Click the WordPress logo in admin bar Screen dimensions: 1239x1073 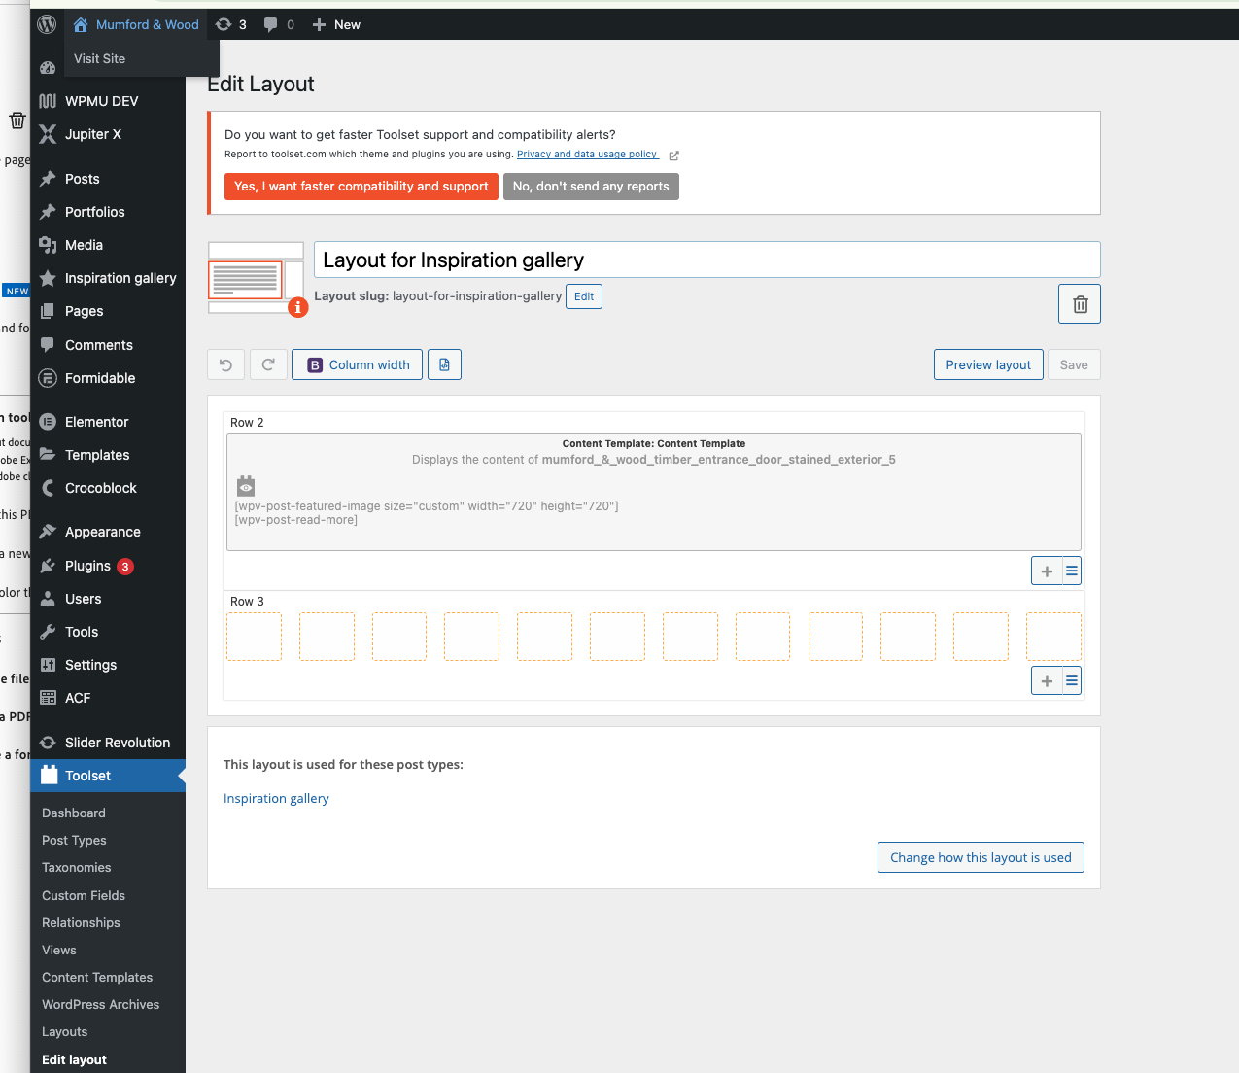point(47,25)
